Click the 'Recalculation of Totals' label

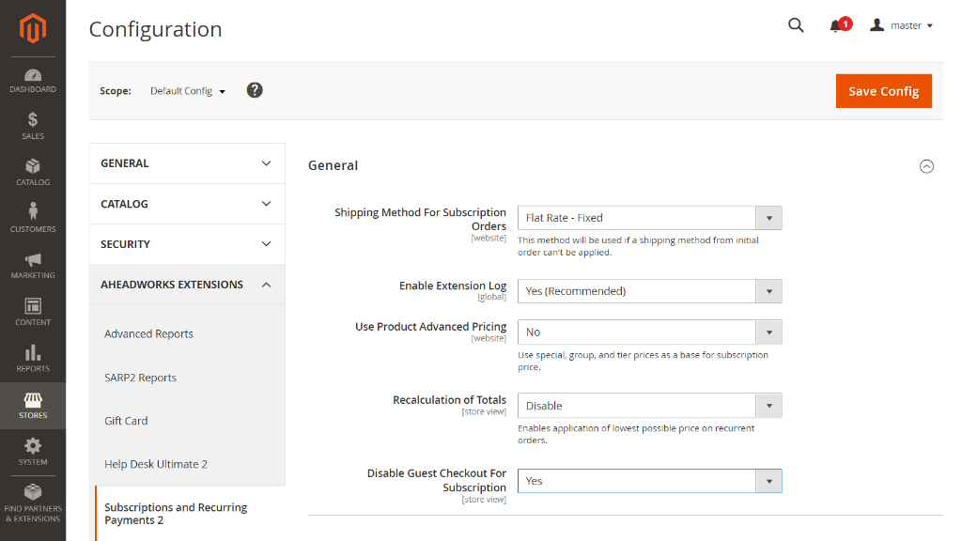(x=450, y=400)
